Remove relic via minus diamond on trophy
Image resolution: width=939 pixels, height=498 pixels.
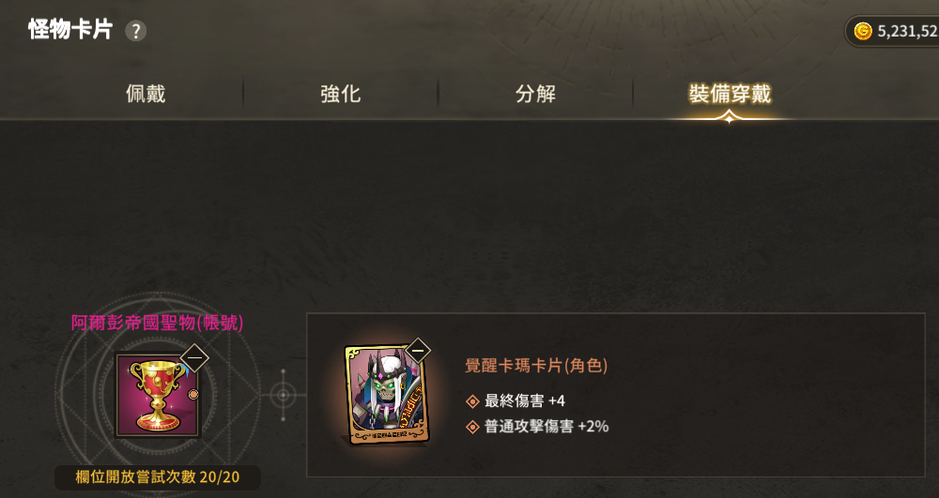coord(194,358)
